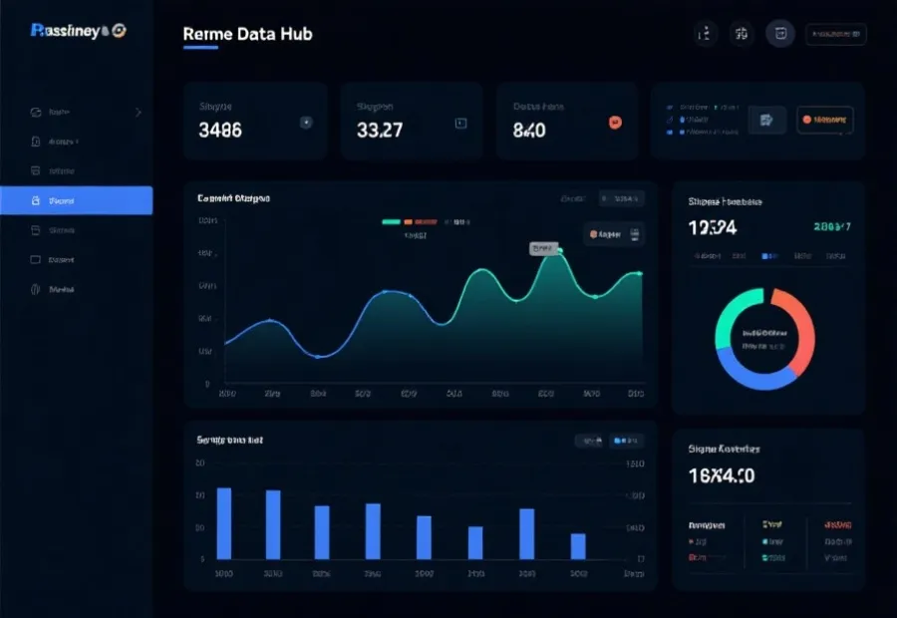Click the bottom sidebar item's icon
This screenshot has width=897, height=618.
(x=36, y=289)
